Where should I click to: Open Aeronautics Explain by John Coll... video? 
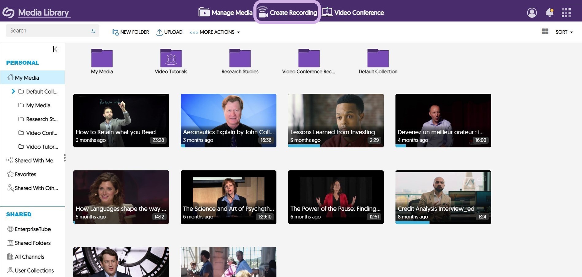point(229,120)
